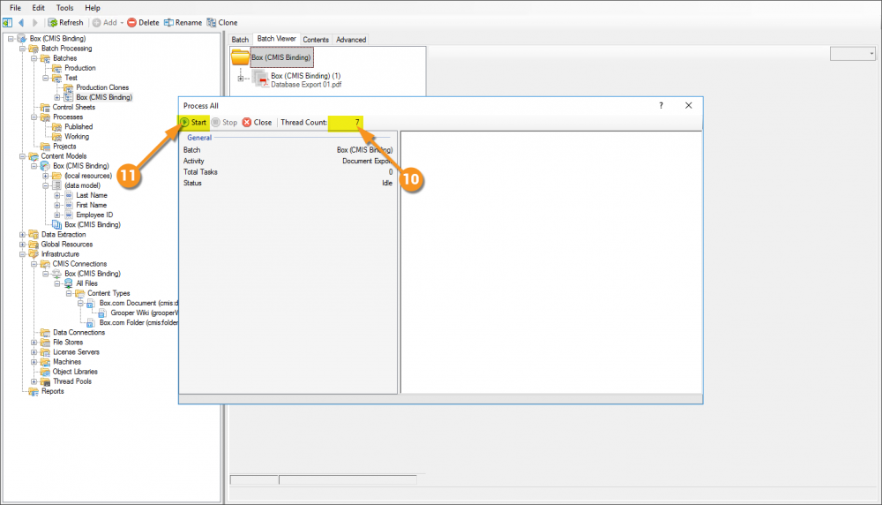Collapse the root Box (CMIS Binding) node
The image size is (882, 505).
11,39
